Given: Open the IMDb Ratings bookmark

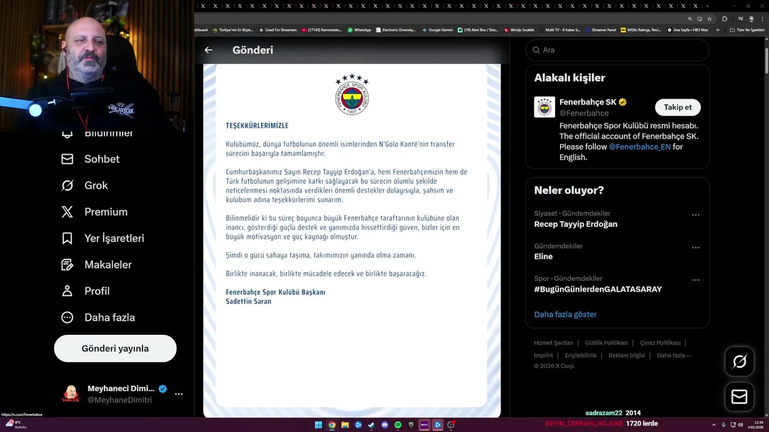Looking at the screenshot, I should pos(640,30).
